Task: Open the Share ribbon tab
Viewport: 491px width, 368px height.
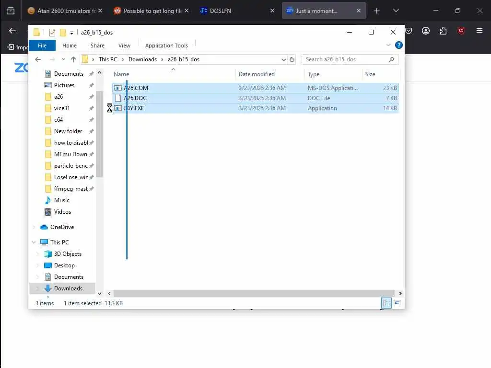Action: (97, 46)
